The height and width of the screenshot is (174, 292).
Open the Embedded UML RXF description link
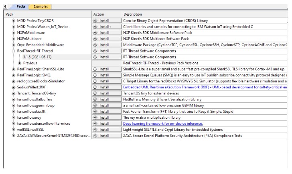[205, 87]
